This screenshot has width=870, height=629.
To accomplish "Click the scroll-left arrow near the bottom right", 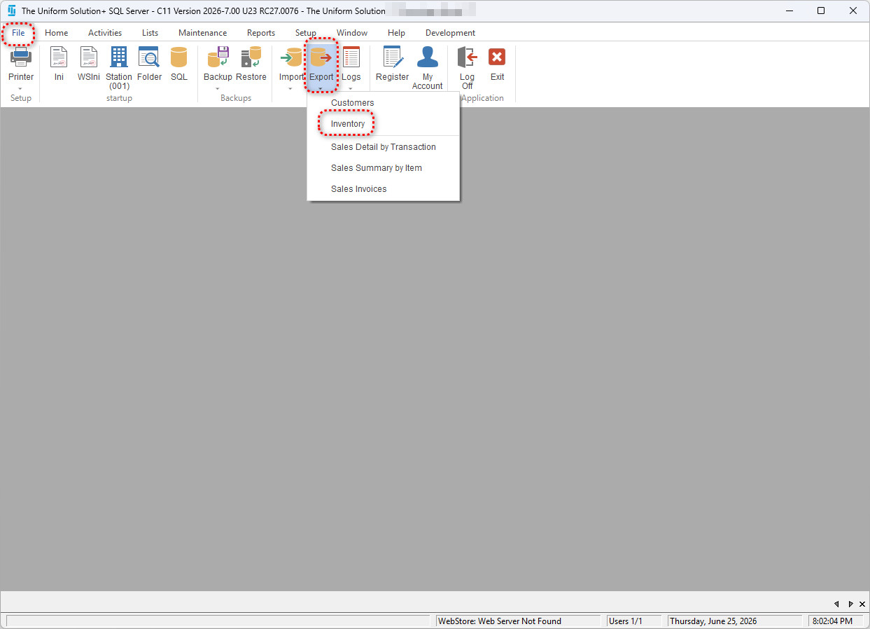I will point(836,604).
